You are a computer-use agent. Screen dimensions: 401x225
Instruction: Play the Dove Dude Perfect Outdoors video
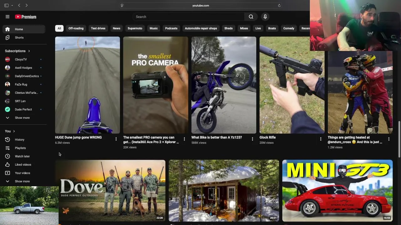pos(110,191)
